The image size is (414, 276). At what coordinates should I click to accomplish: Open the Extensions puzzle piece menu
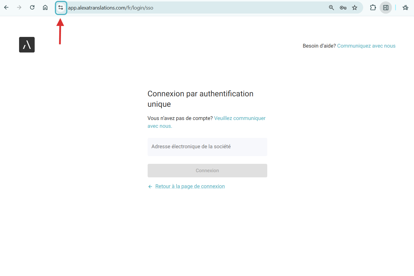coord(373,7)
